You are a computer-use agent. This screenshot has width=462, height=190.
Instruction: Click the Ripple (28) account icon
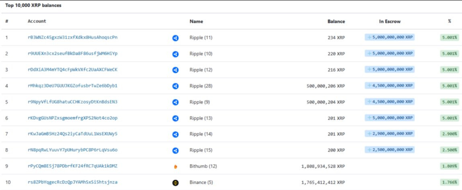click(x=175, y=86)
